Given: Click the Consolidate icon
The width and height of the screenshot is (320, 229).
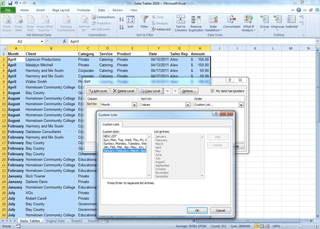Looking at the screenshot, I should click(x=231, y=22).
